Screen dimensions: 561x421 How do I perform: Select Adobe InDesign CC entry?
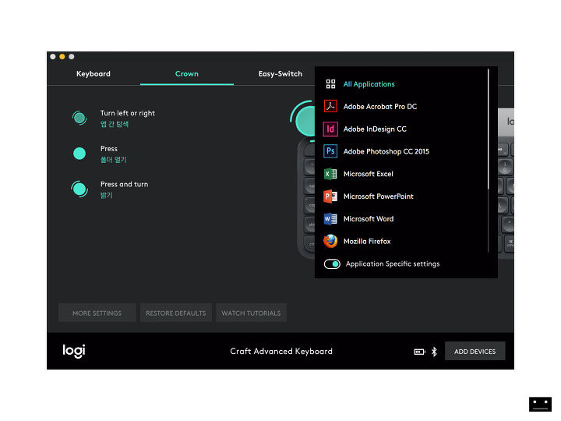coord(375,129)
